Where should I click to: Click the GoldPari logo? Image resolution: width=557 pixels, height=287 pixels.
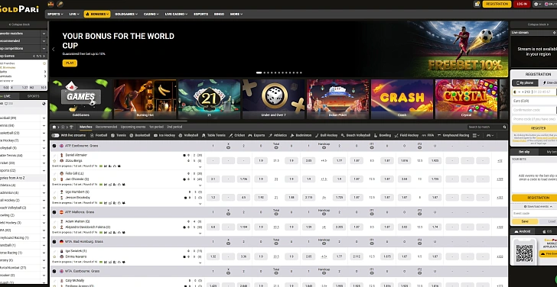point(19,9)
